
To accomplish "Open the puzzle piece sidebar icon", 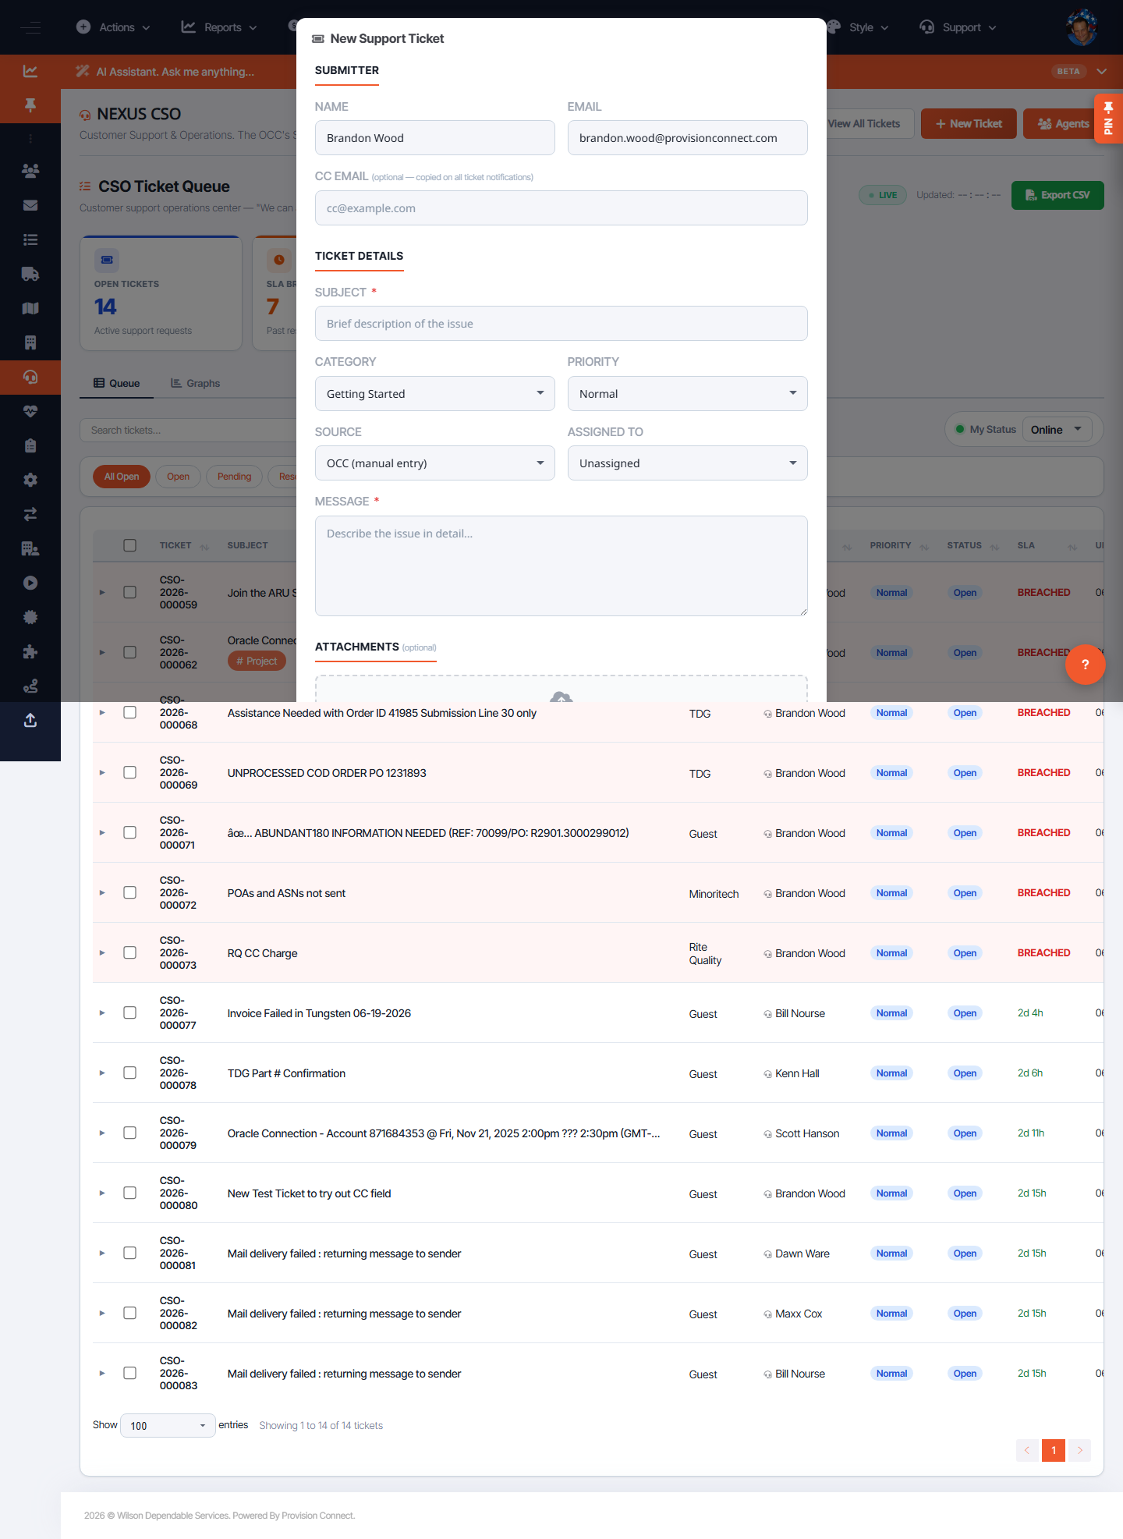I will (30, 651).
